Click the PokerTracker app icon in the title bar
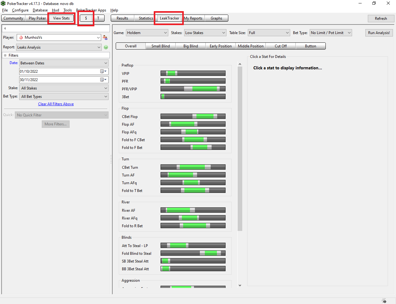Viewport: 396px width, 304px height. [3, 3]
